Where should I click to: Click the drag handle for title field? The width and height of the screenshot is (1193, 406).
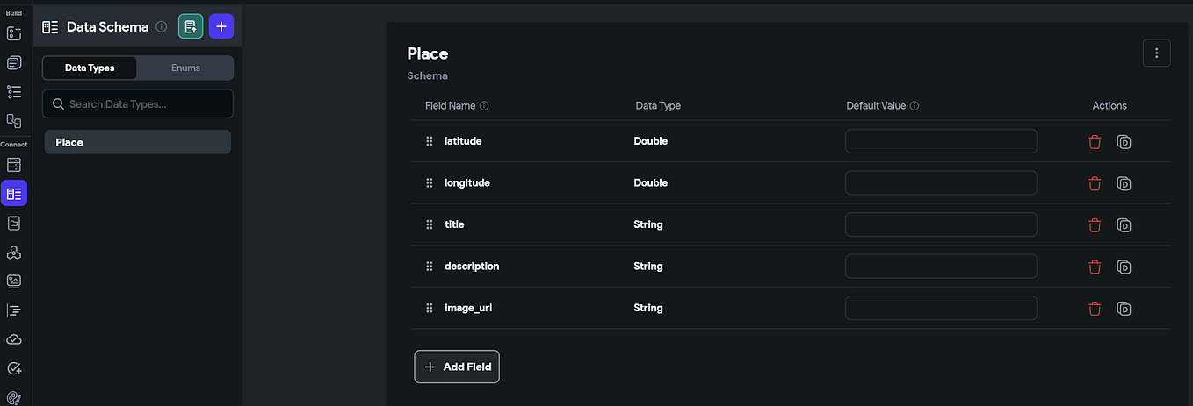pos(430,224)
